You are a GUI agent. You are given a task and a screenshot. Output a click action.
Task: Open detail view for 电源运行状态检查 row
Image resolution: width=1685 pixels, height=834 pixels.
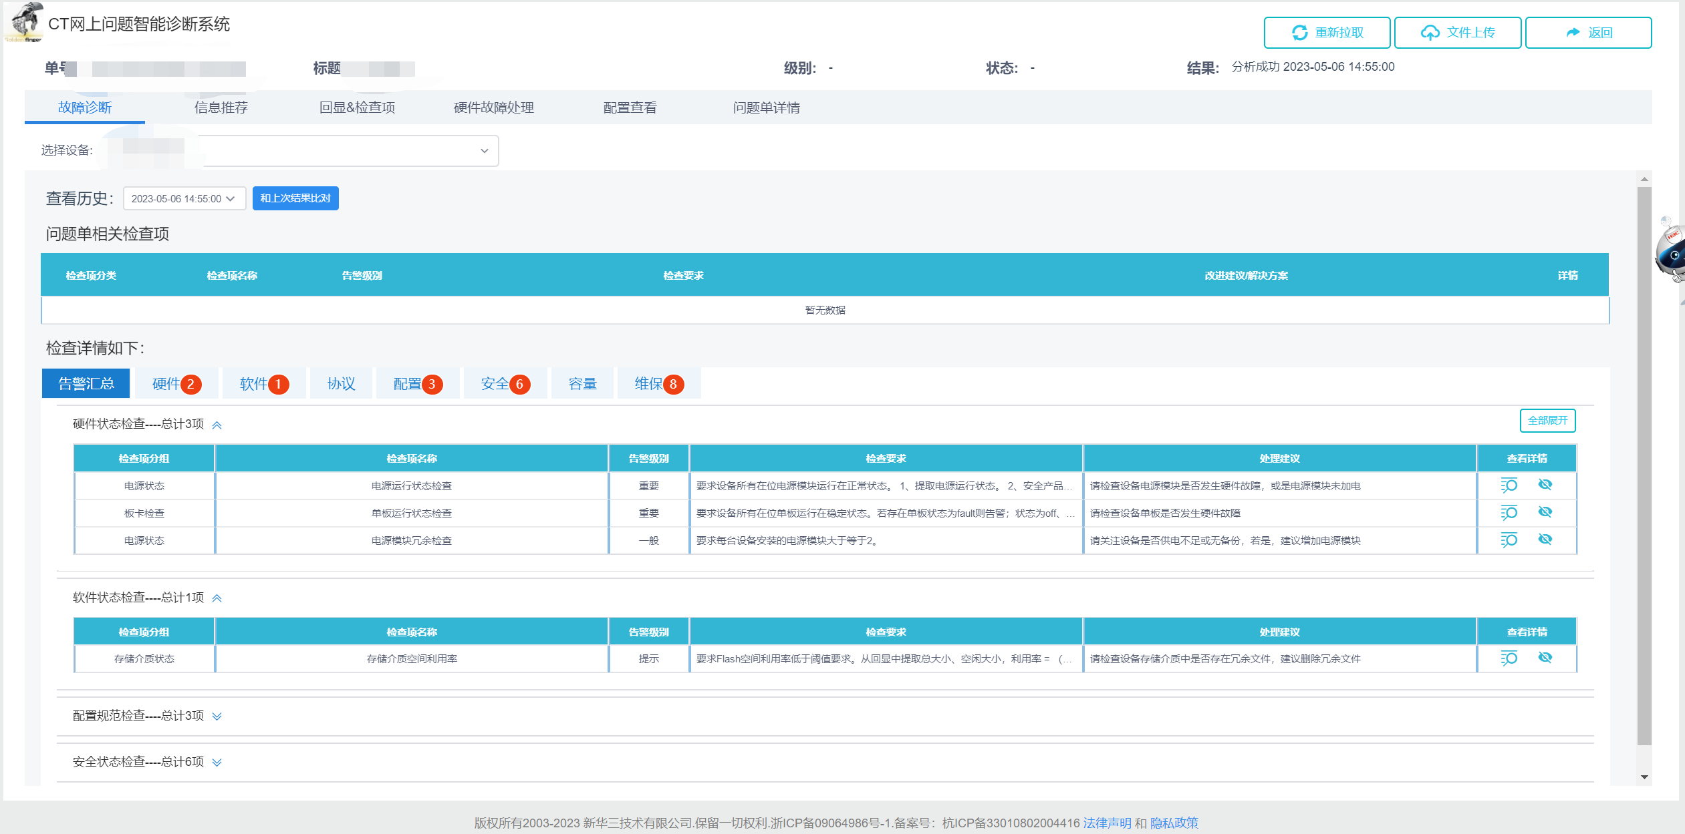(x=1509, y=485)
